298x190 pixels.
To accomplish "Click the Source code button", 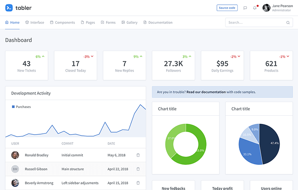I will 227,8.
